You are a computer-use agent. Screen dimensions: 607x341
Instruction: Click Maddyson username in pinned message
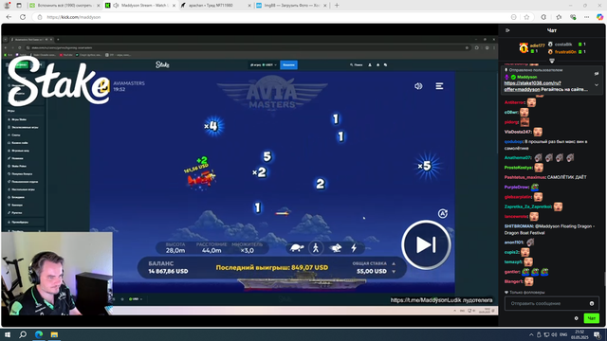click(527, 77)
